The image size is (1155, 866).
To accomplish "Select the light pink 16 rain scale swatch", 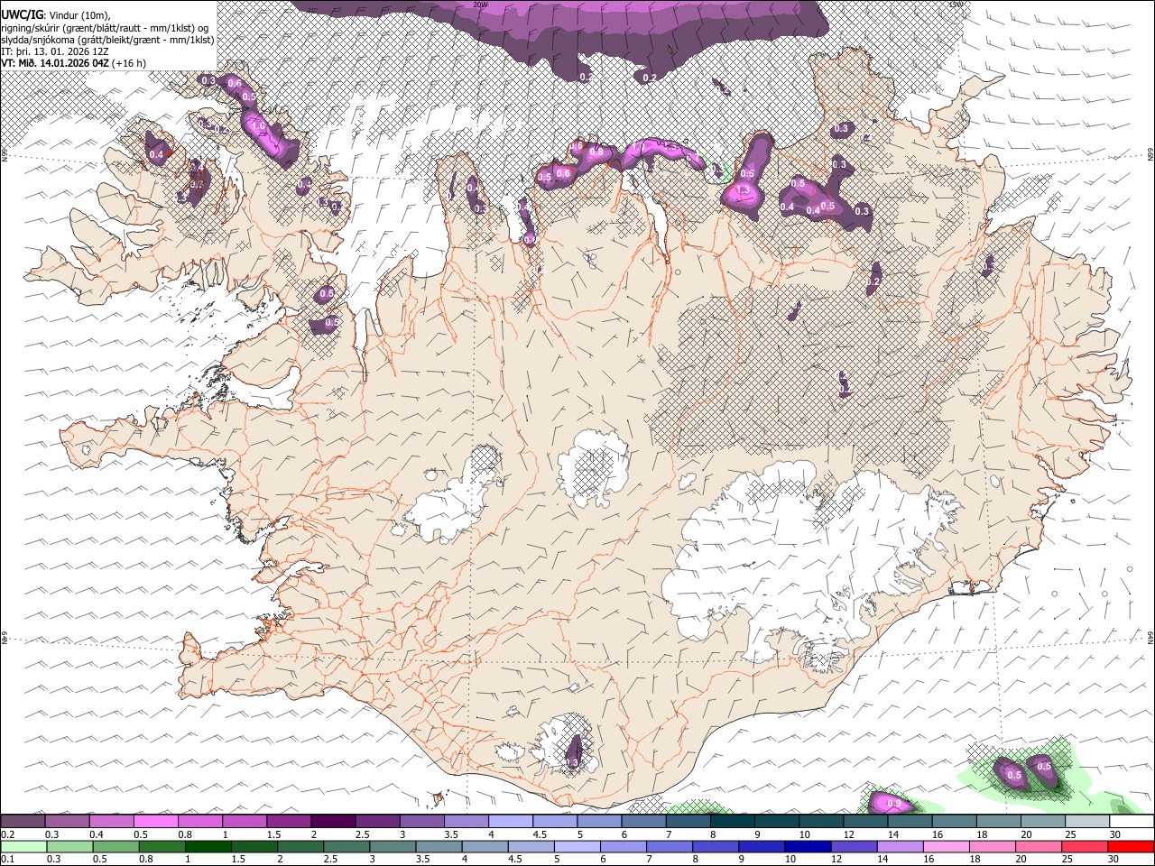I will click(946, 846).
